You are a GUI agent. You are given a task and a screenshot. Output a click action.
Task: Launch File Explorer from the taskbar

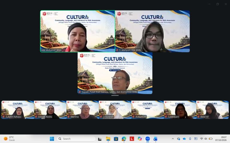(108, 139)
